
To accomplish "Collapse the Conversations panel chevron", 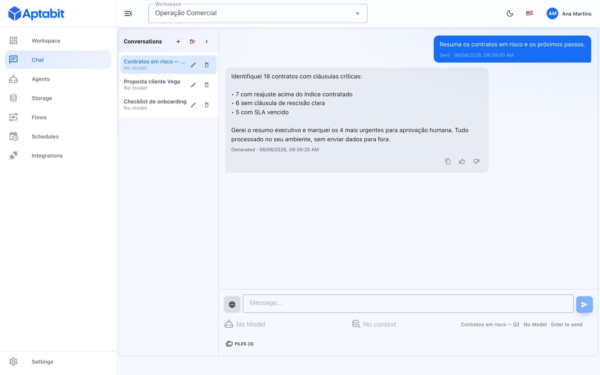I will tap(207, 42).
